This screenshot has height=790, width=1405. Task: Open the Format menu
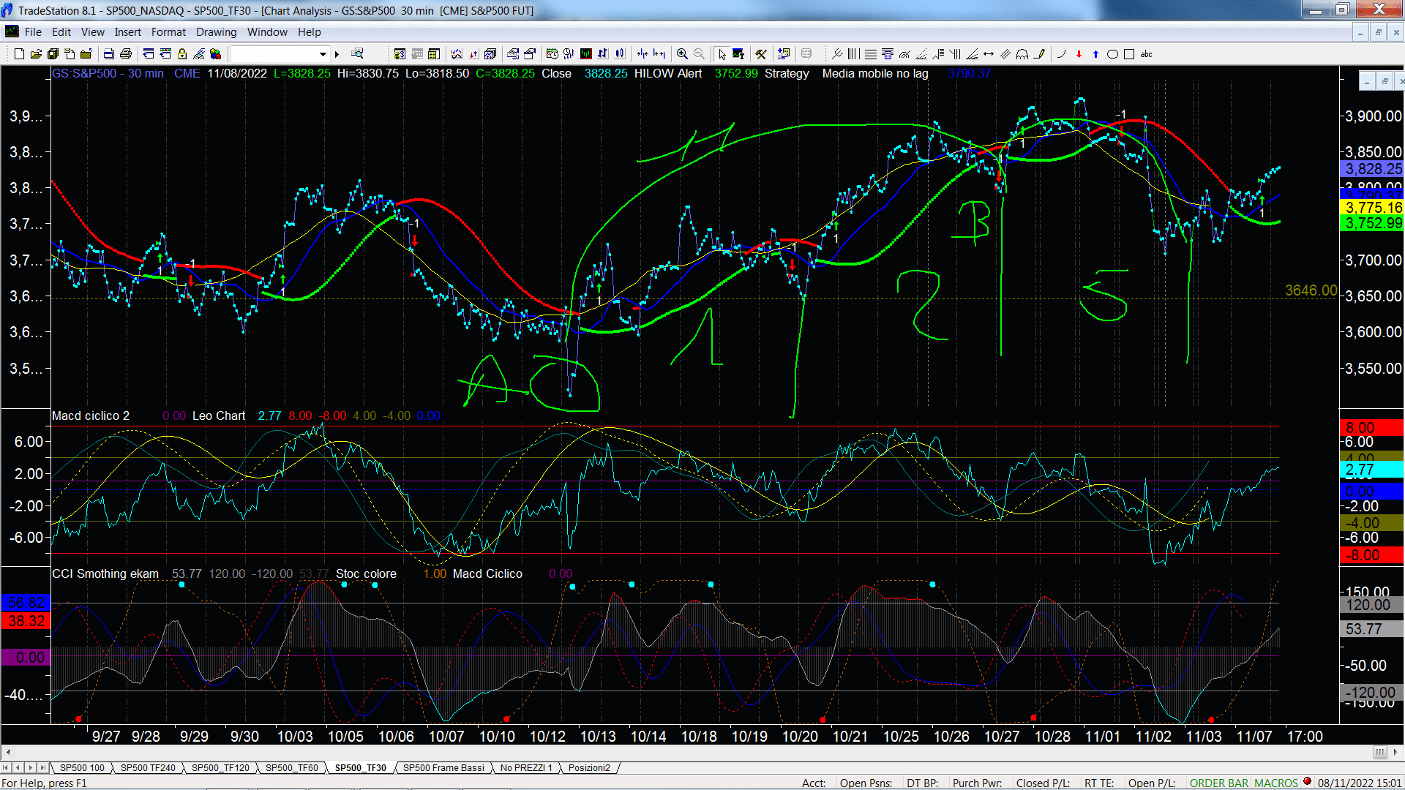(x=168, y=32)
